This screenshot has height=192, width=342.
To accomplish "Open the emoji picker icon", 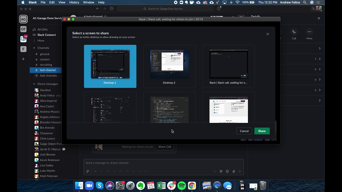I will pos(227,171).
